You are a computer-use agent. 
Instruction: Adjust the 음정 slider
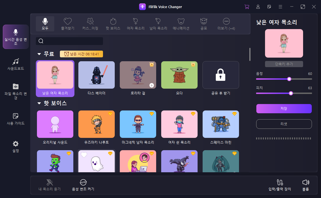289,79
